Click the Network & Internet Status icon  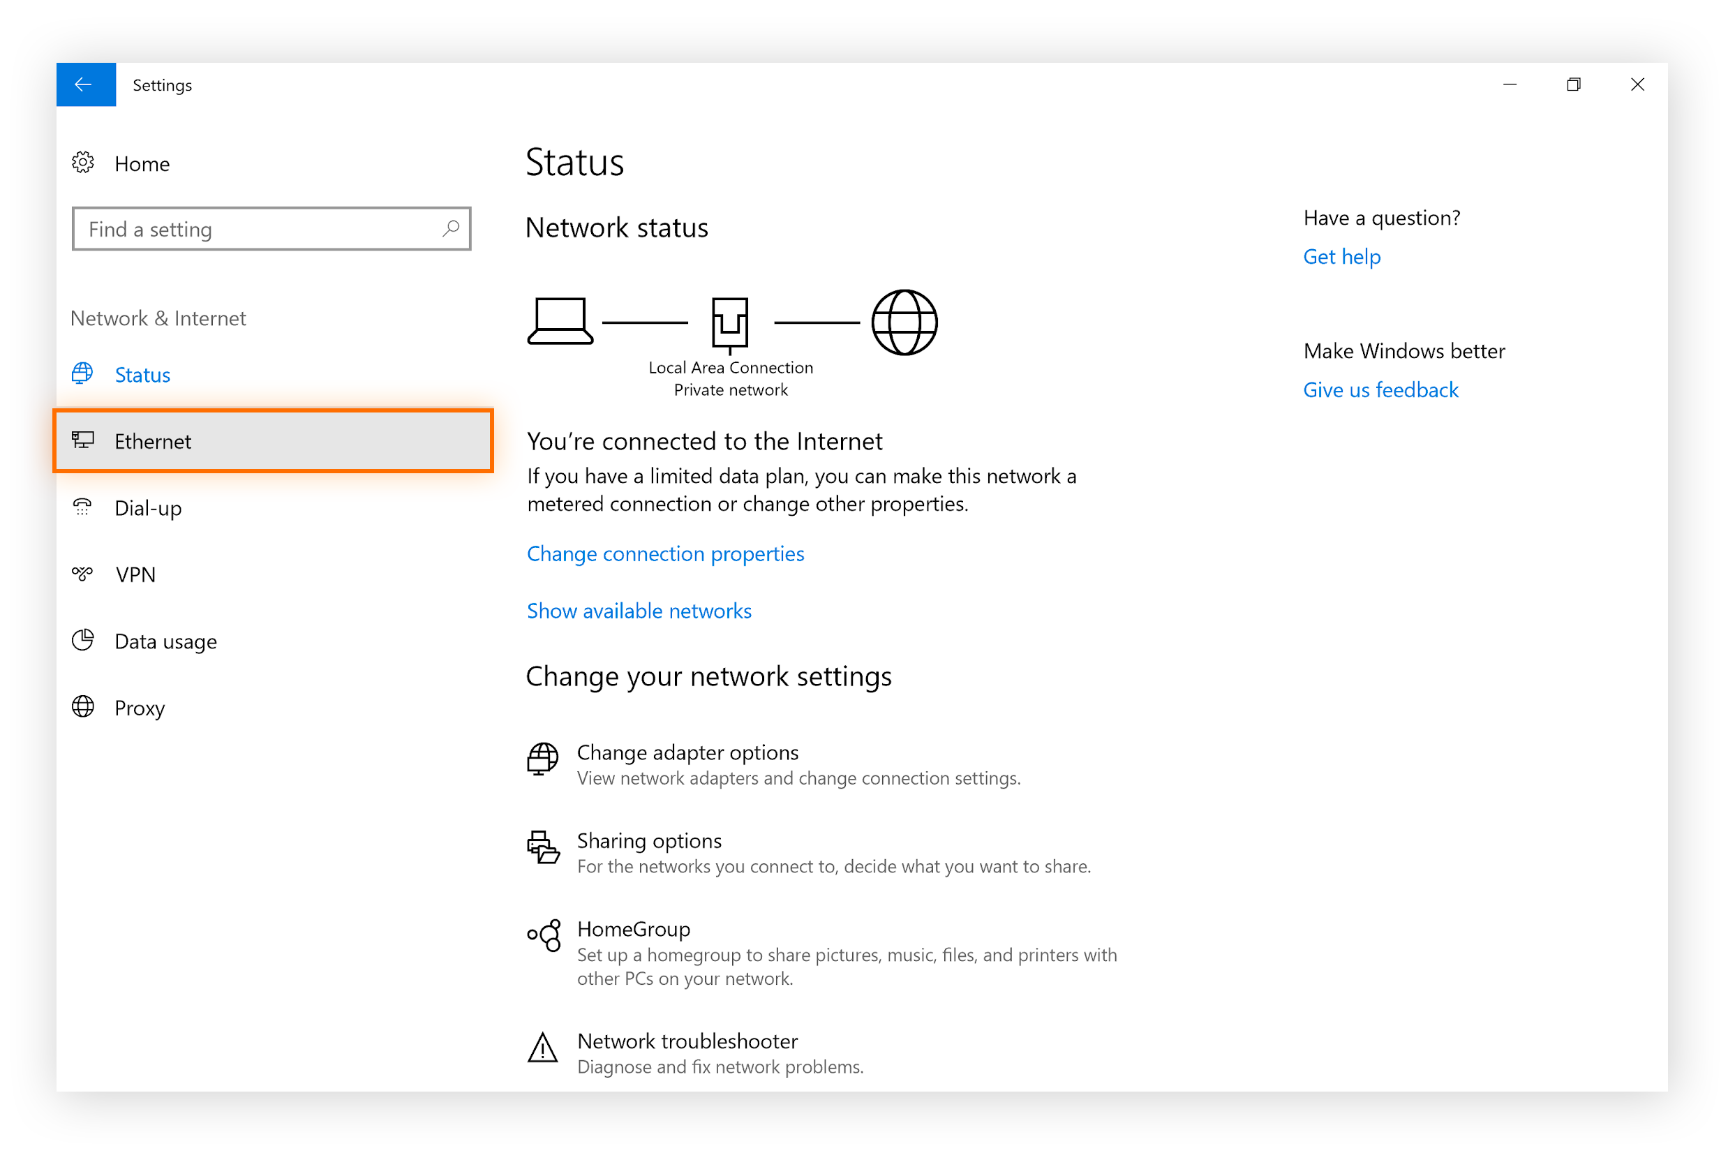pos(83,374)
